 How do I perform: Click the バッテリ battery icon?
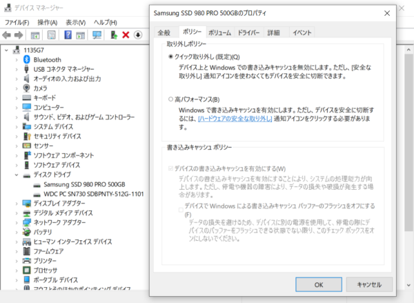coord(26,232)
